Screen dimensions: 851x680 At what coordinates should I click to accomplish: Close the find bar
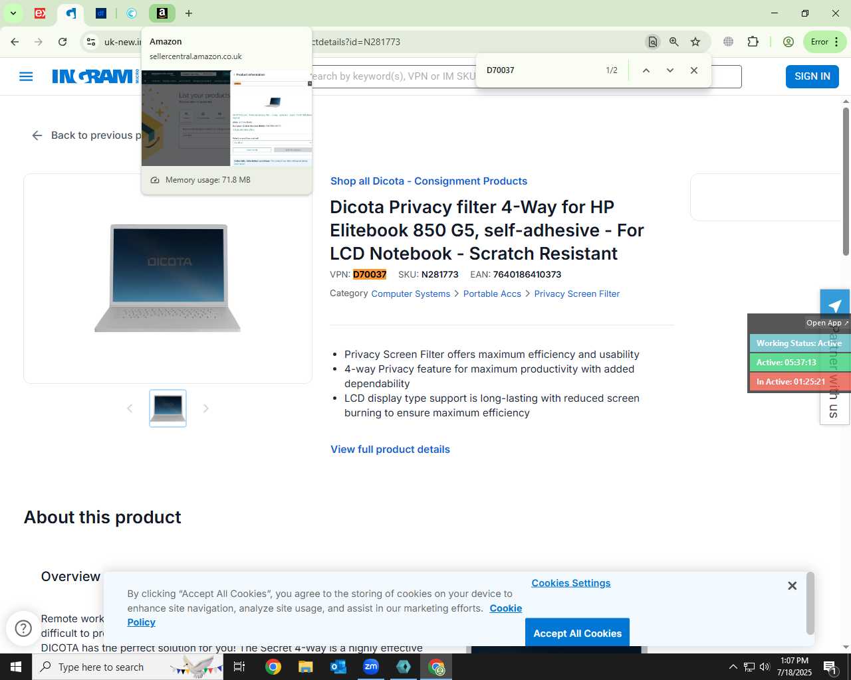694,70
